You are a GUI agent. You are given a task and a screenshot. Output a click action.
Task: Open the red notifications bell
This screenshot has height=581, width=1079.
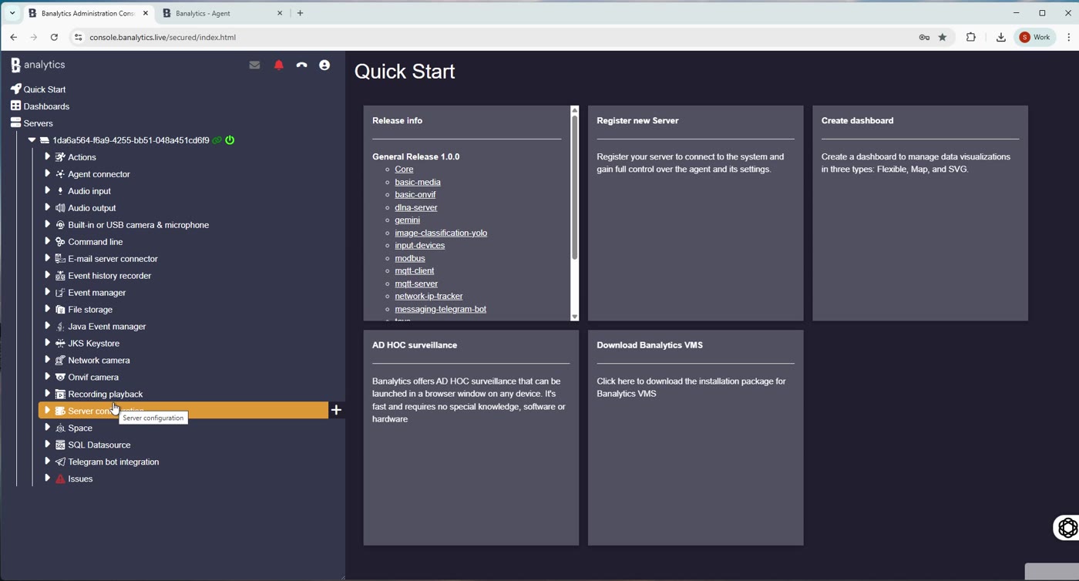tap(279, 65)
